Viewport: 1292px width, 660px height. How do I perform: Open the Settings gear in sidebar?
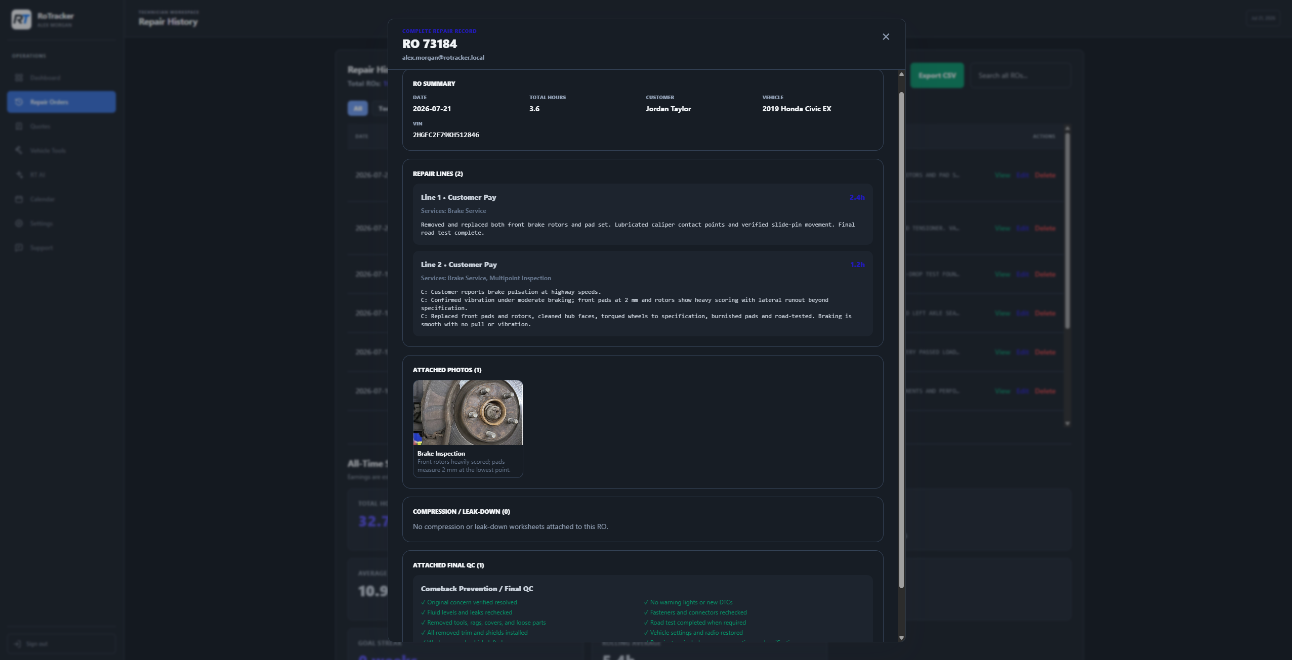click(x=19, y=223)
